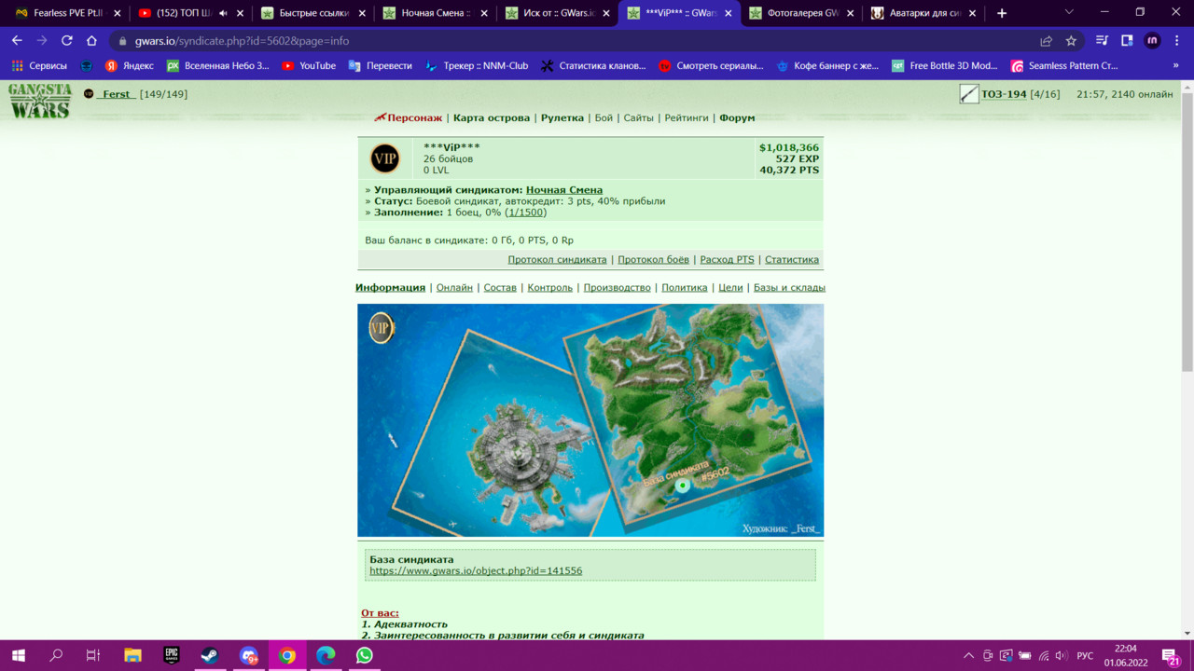The height and width of the screenshot is (671, 1194).
Task: Open browser home page
Action: tap(91, 41)
